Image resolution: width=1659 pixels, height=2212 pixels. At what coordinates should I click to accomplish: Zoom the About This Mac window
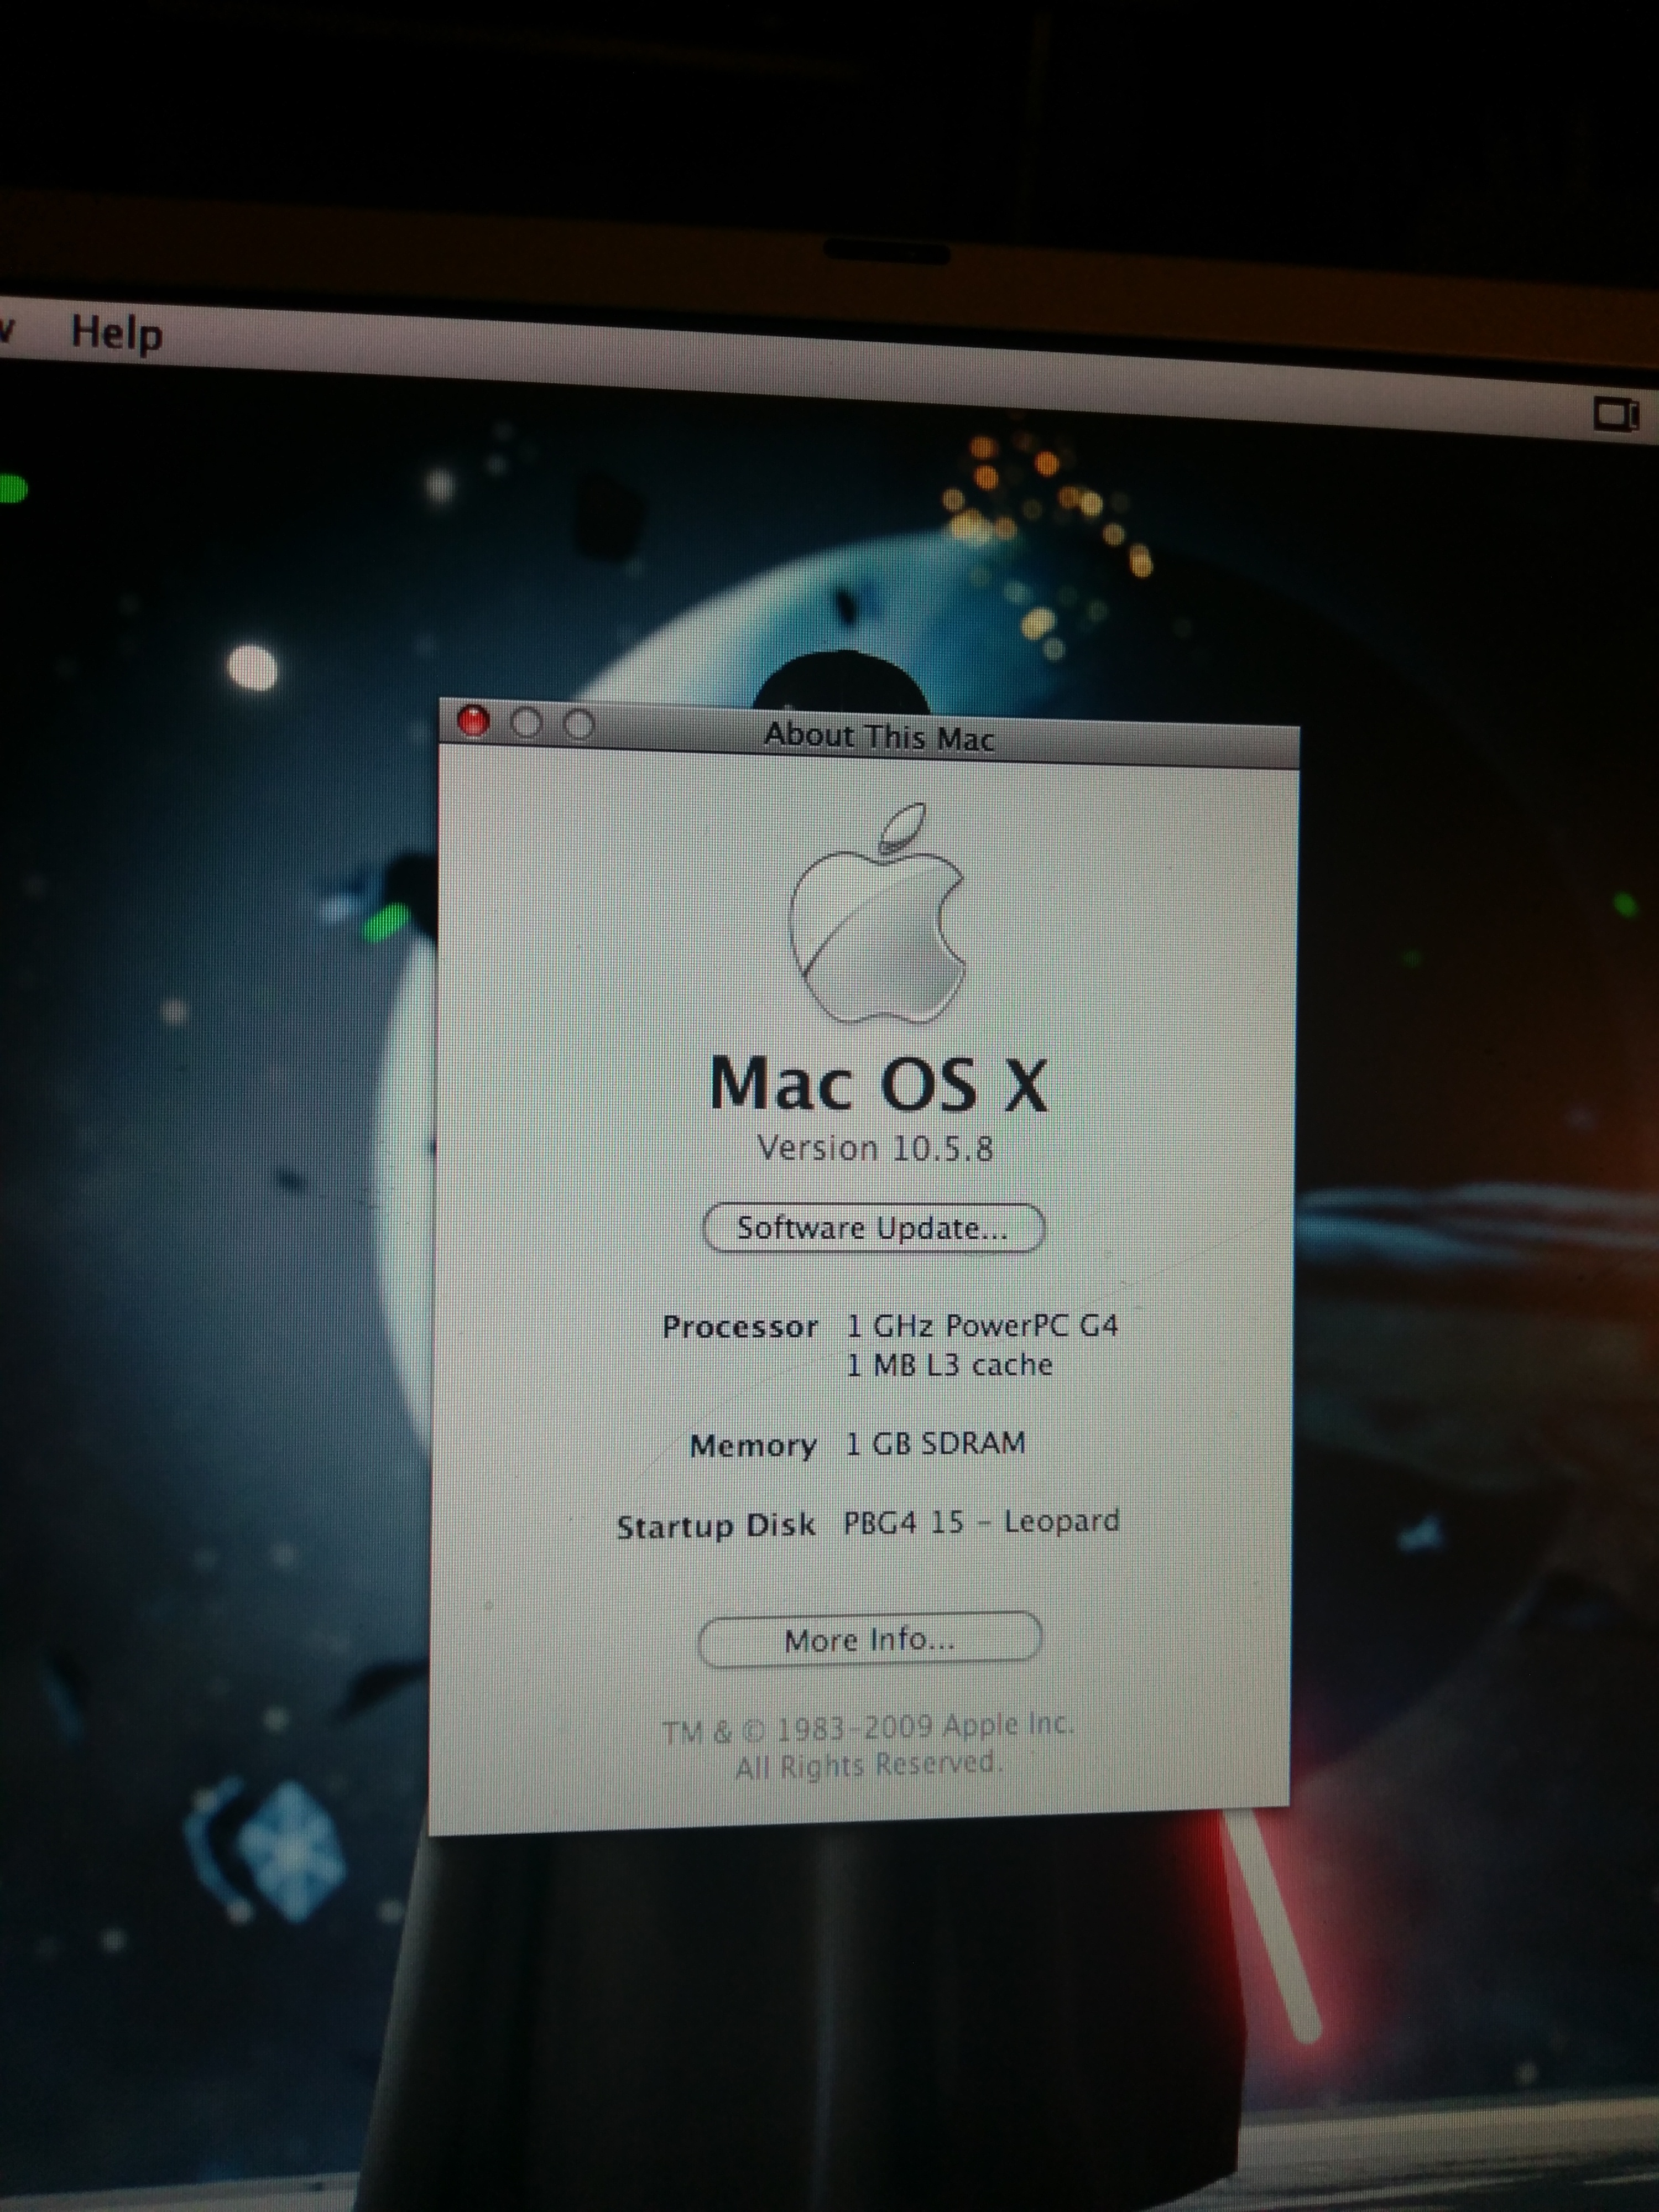point(579,724)
